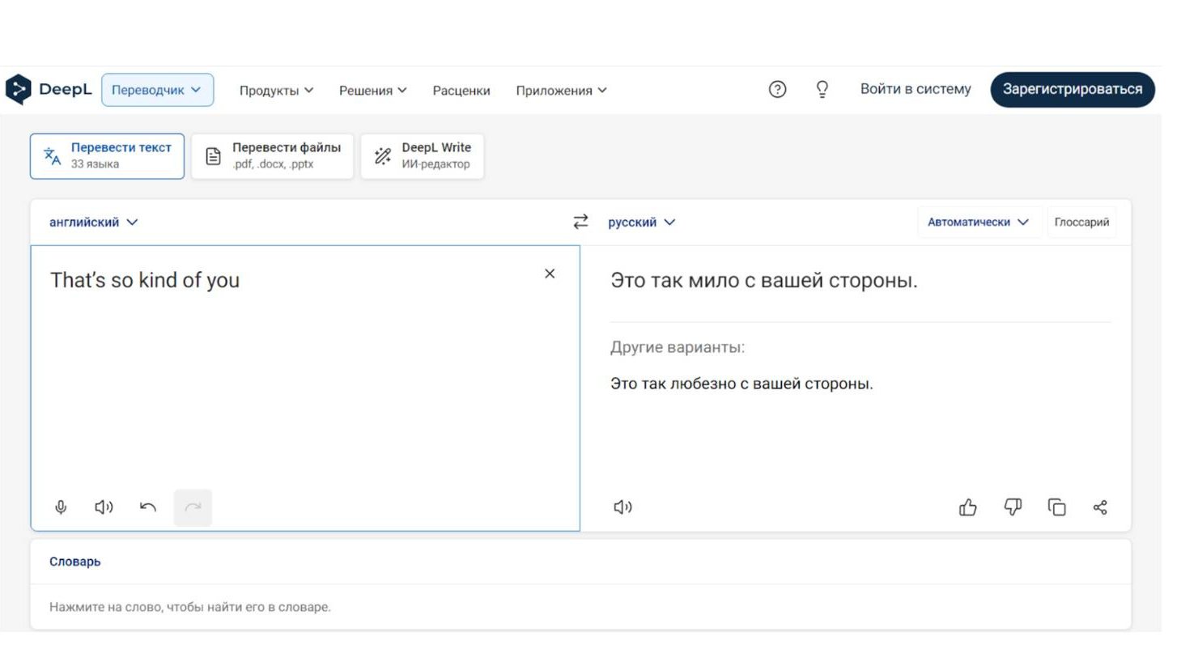The image size is (1177, 662).
Task: Open target language русский selector
Action: pos(641,222)
